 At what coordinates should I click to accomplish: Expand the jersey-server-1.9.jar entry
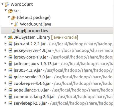click(5, 50)
